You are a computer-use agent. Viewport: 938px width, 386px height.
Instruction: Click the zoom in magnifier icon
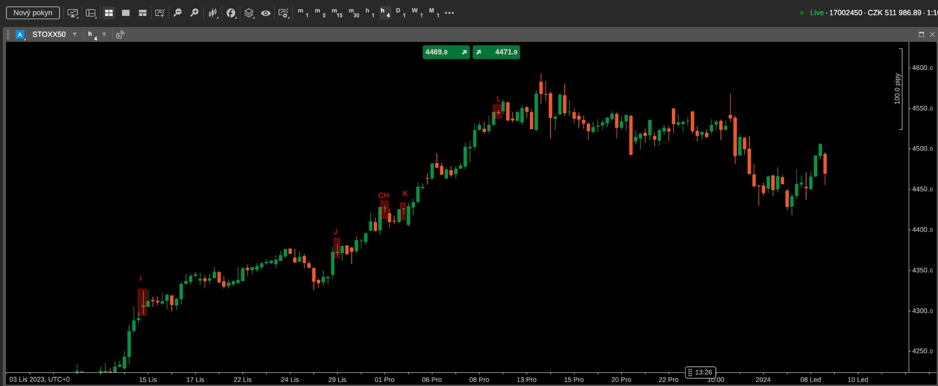point(194,13)
